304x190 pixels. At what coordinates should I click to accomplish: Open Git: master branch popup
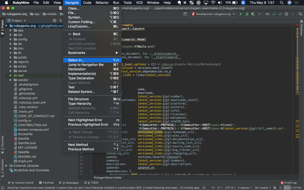click(x=263, y=188)
